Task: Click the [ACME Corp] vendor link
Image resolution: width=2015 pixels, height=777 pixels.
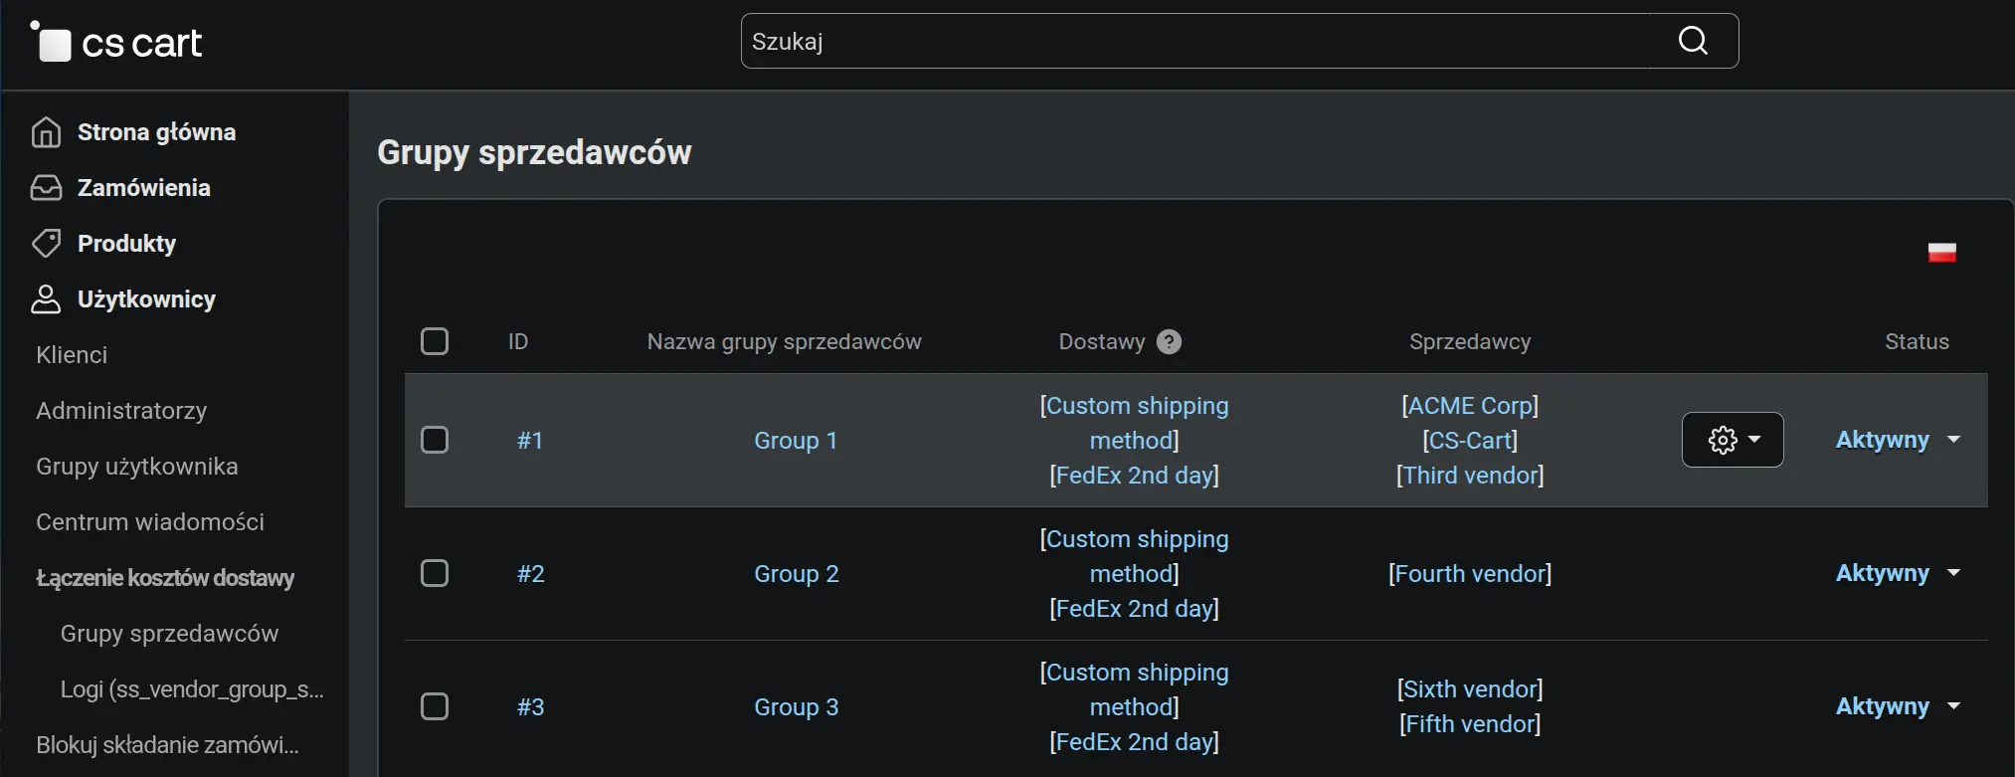Action: click(x=1470, y=406)
